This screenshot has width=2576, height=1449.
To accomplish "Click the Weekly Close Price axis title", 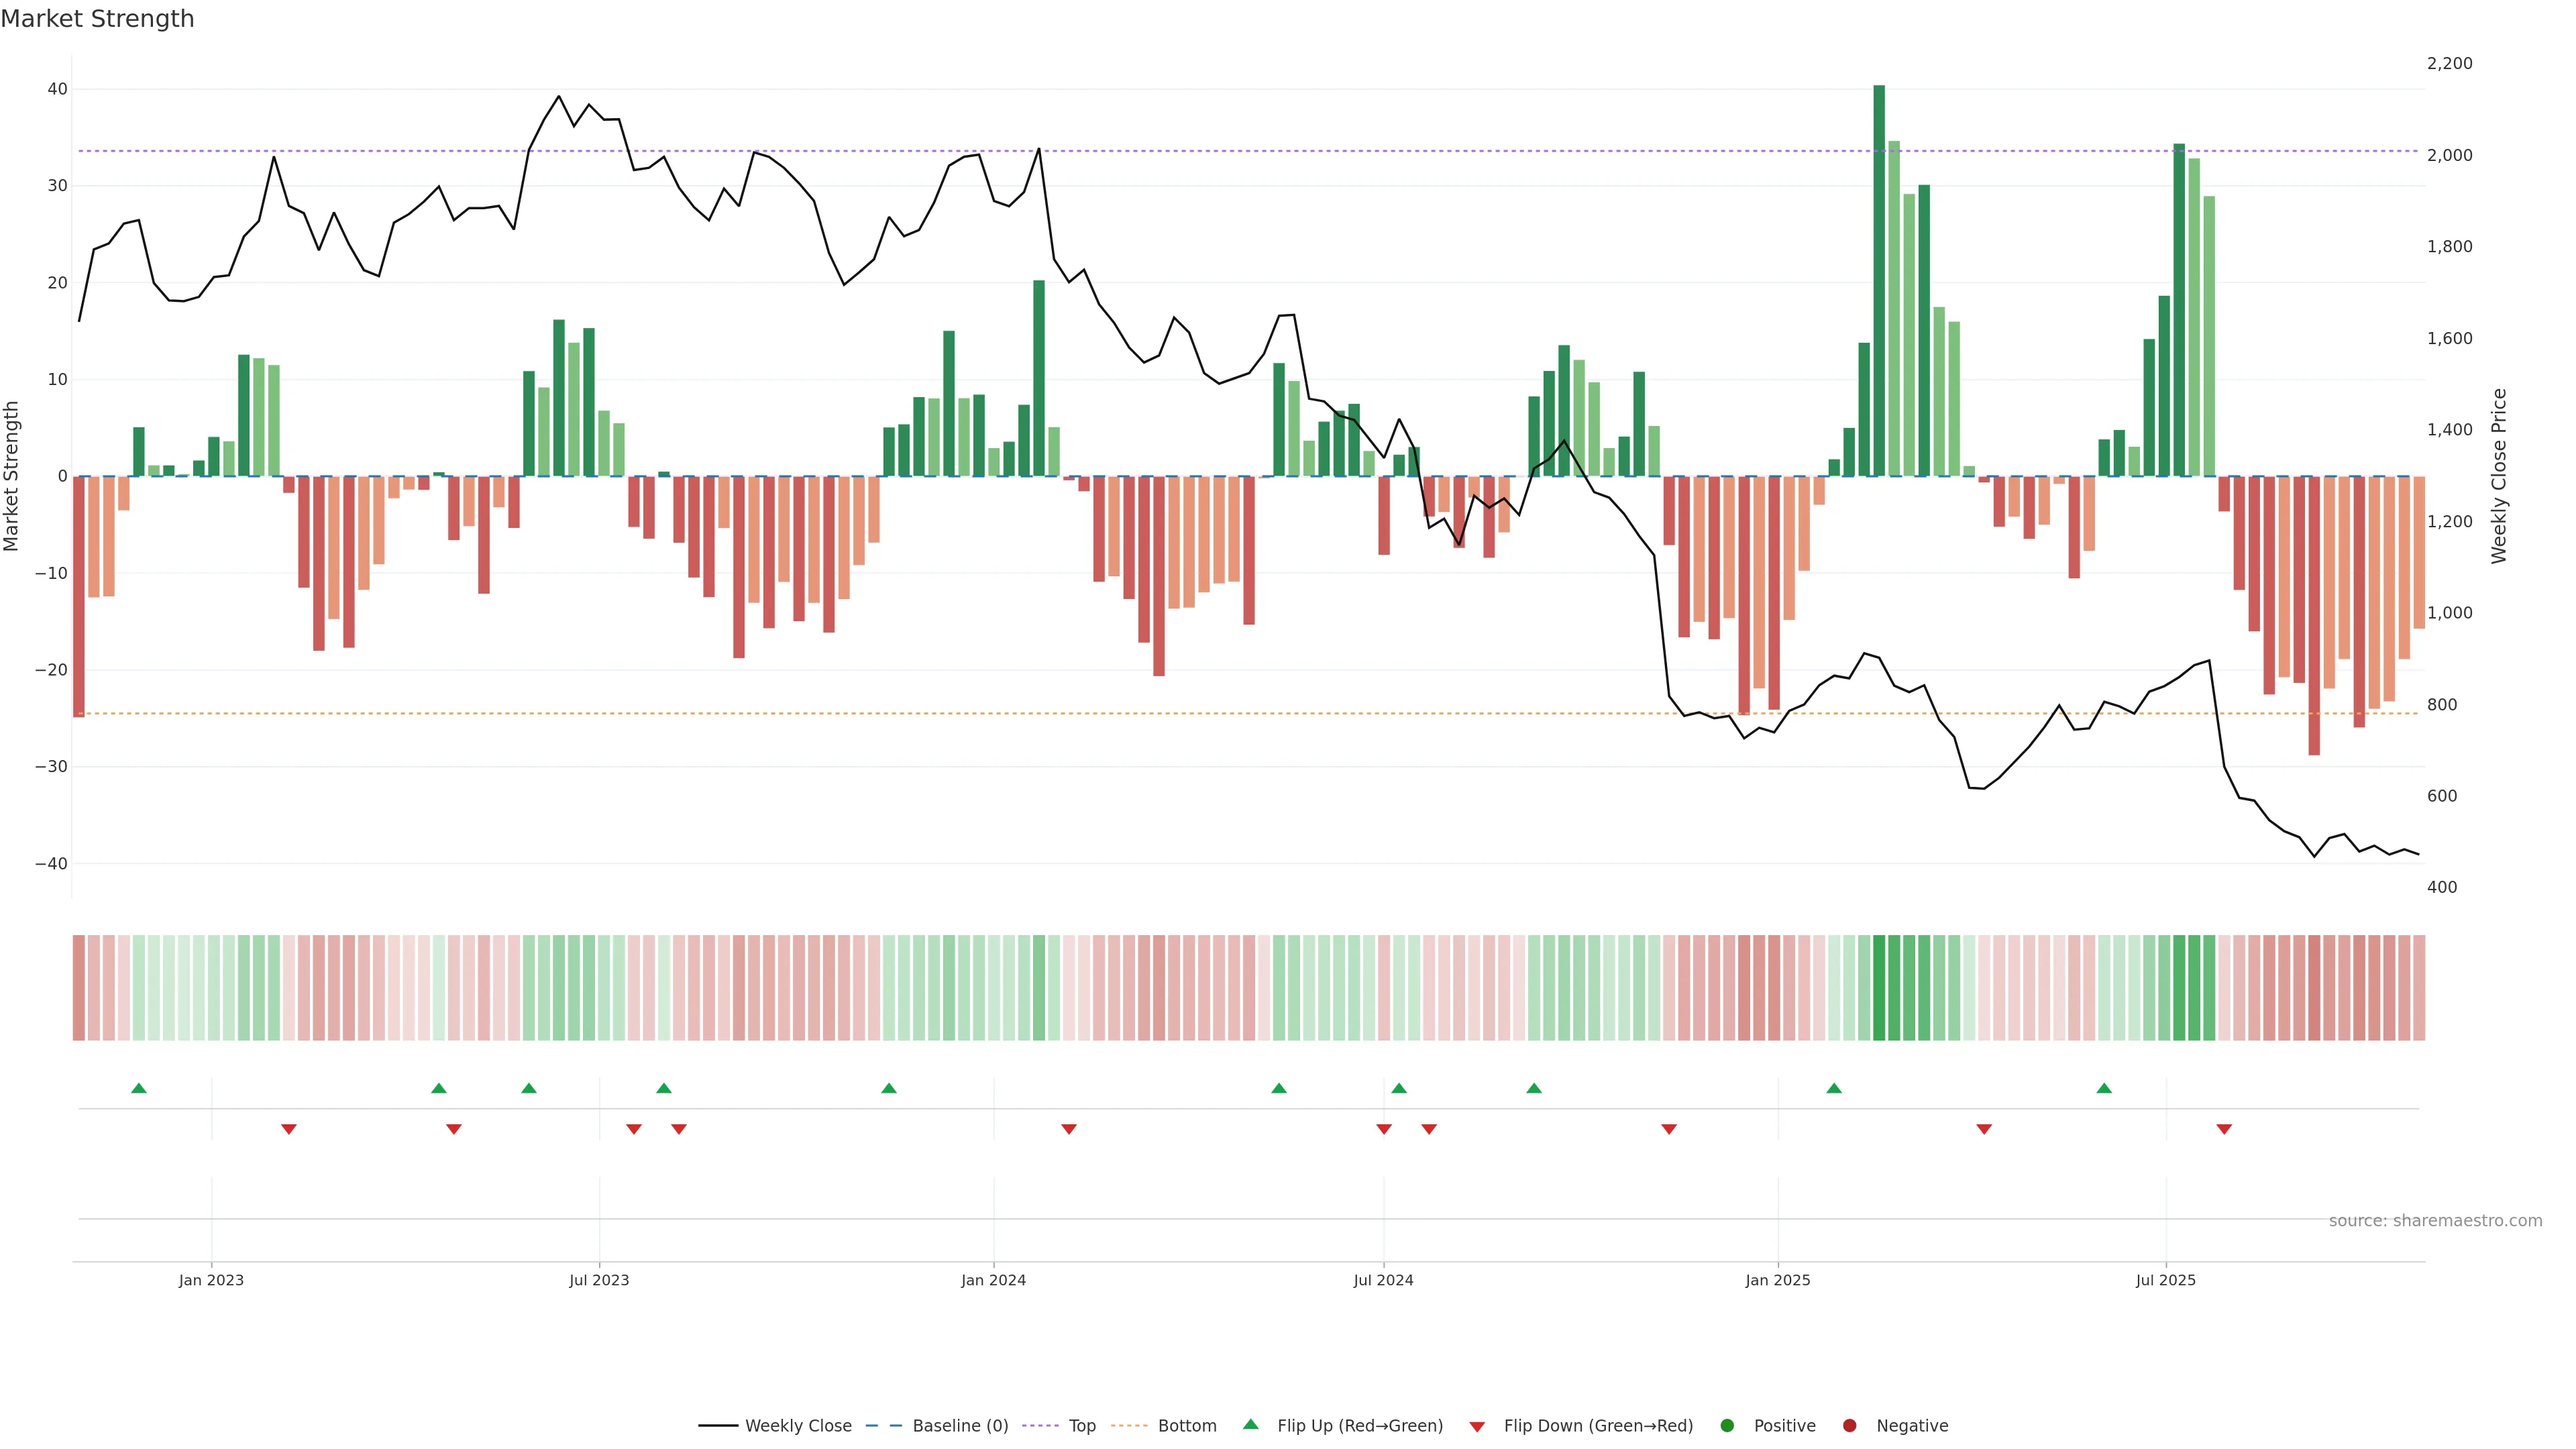I will (2499, 476).
